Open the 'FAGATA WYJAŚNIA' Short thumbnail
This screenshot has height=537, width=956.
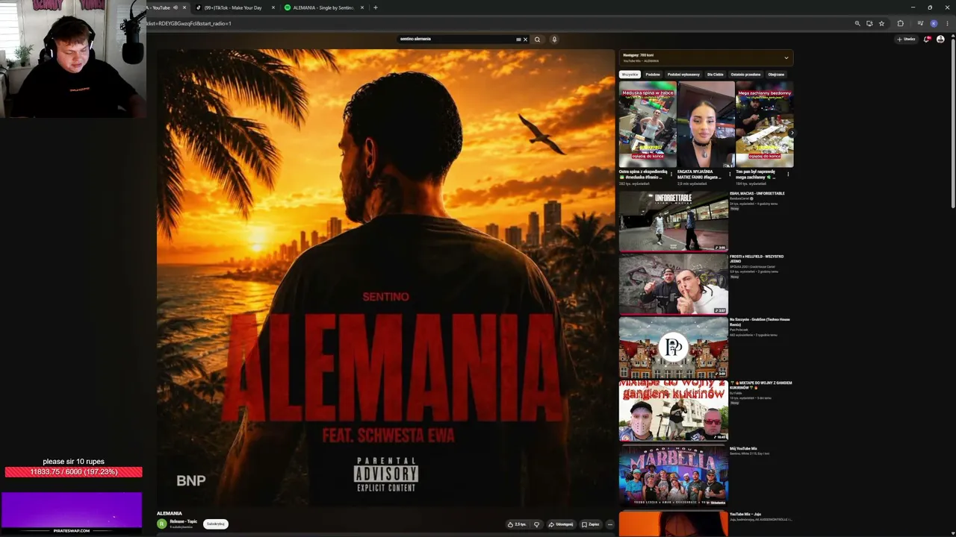[706, 125]
